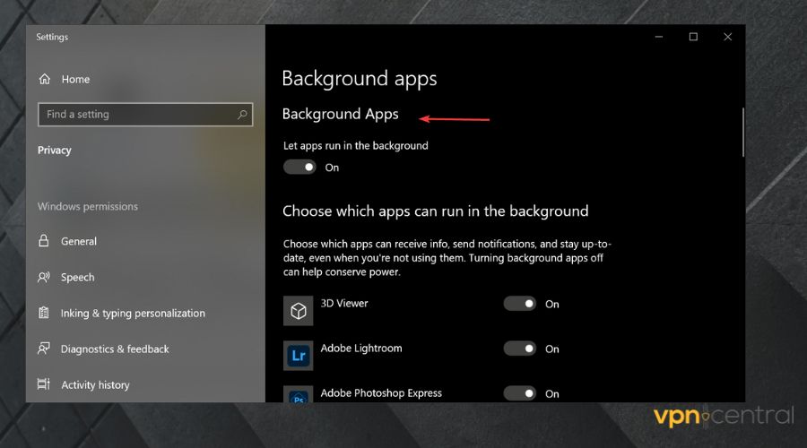
Task: Click the 3D Viewer app icon
Action: [298, 310]
